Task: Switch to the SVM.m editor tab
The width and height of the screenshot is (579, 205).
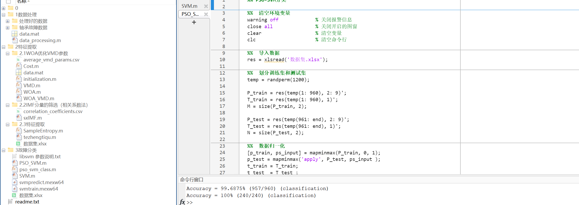Action: click(189, 6)
